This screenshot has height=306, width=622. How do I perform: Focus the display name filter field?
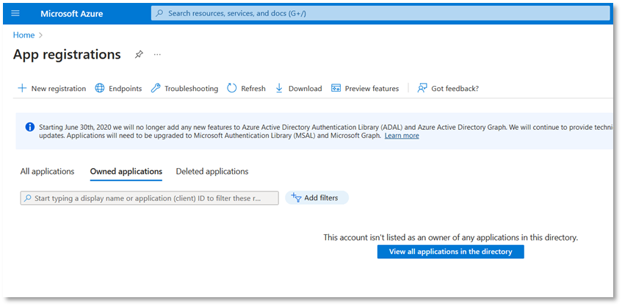click(150, 198)
